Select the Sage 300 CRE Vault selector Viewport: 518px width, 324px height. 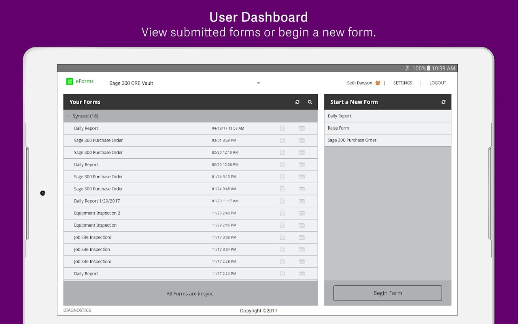(185, 83)
